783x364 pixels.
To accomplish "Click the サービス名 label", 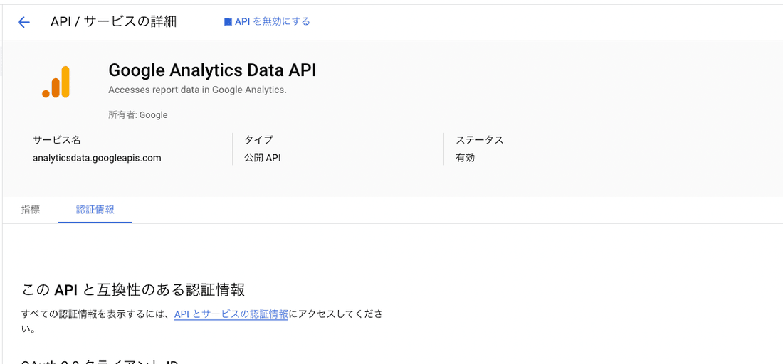I will 56,139.
